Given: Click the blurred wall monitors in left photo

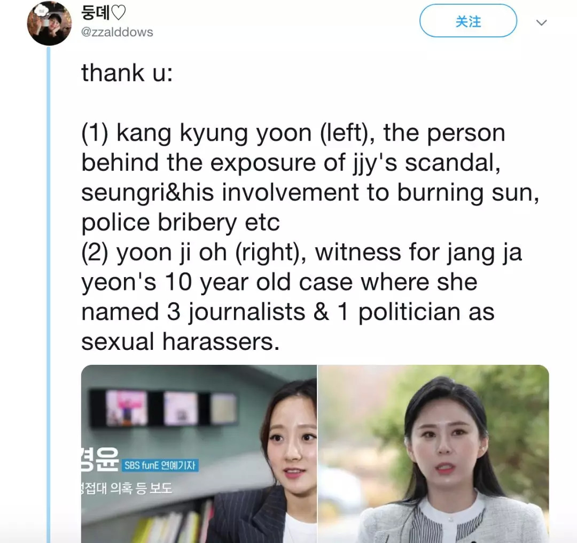Looking at the screenshot, I should [164, 408].
